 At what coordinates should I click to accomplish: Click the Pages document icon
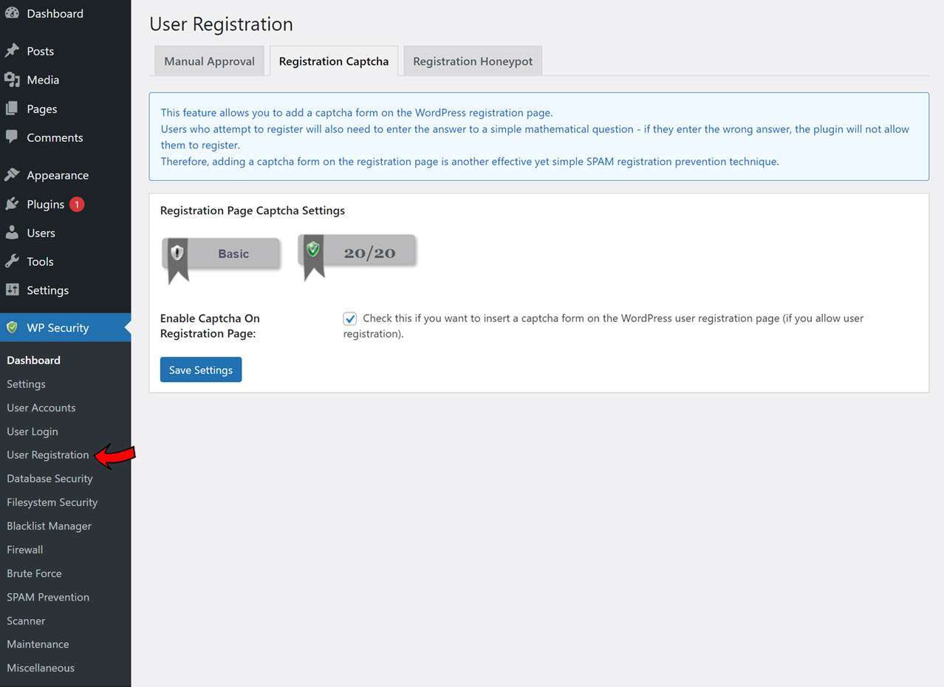click(x=11, y=109)
